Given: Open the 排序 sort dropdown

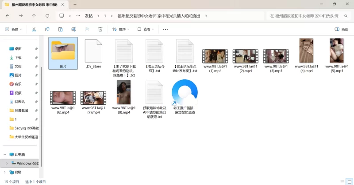Looking at the screenshot, I should pos(120,29).
